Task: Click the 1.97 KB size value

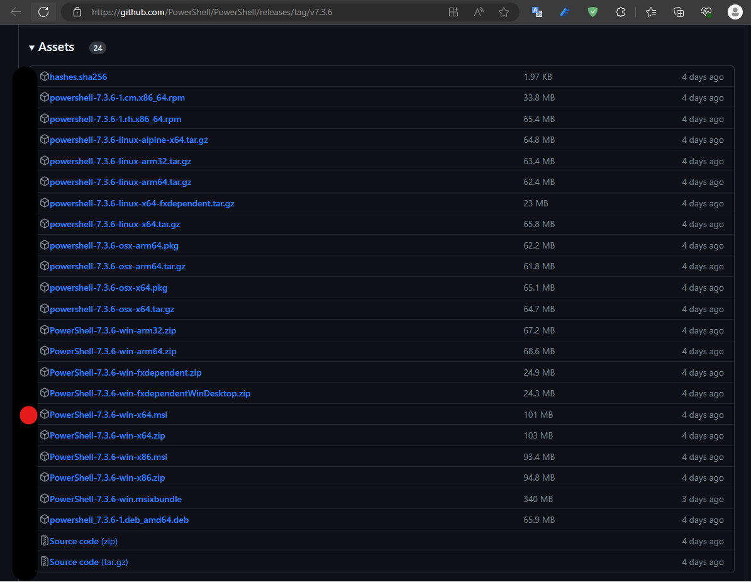Action: (537, 77)
